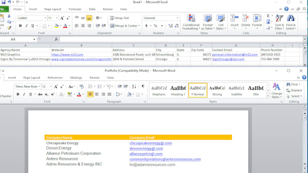Click Word Replace button

[x=294, y=90]
